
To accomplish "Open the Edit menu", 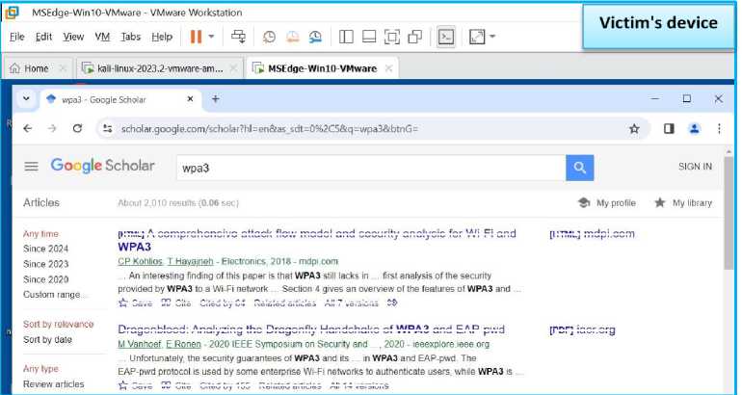I will [x=44, y=37].
